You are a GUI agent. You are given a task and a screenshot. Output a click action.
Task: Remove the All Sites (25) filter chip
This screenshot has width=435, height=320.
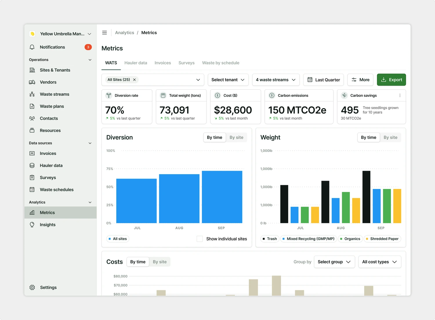(x=135, y=80)
